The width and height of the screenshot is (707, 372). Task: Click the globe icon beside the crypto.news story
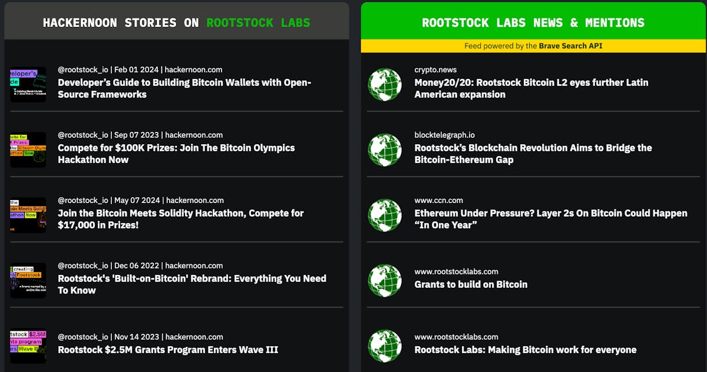(385, 85)
